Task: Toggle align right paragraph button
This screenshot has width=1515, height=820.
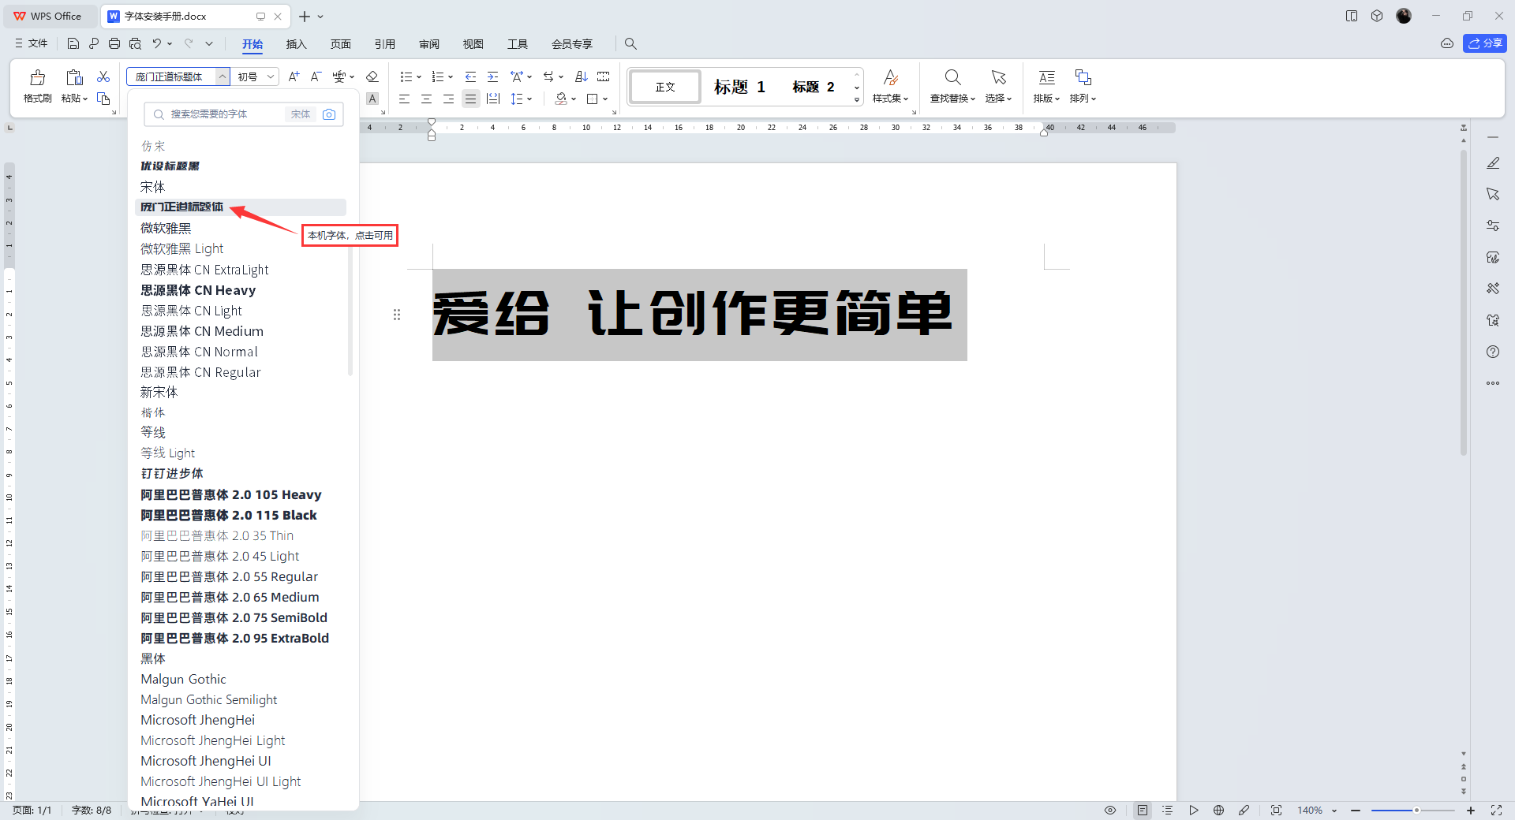Action: pos(448,99)
